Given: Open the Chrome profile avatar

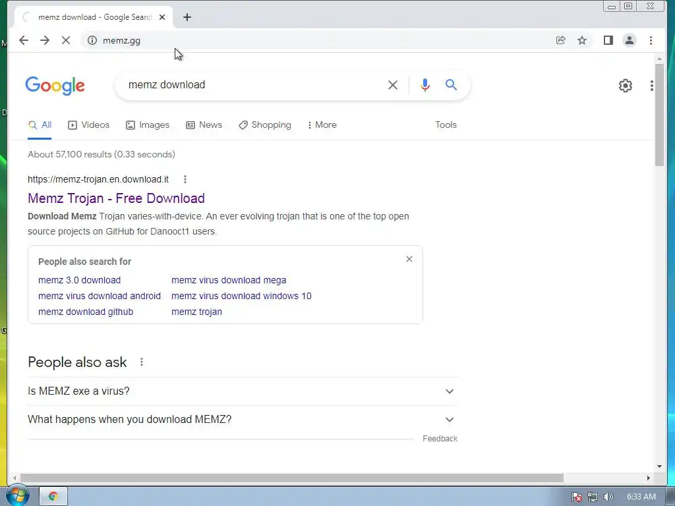Looking at the screenshot, I should click(x=630, y=40).
